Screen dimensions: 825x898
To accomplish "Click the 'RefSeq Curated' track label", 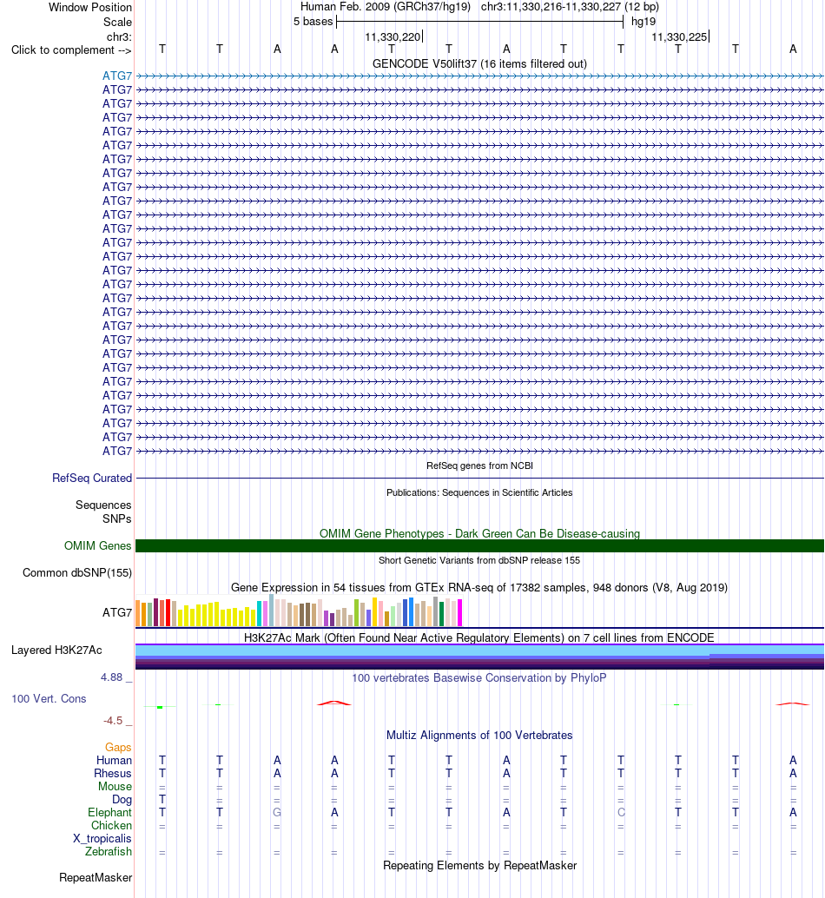I will click(x=92, y=479).
